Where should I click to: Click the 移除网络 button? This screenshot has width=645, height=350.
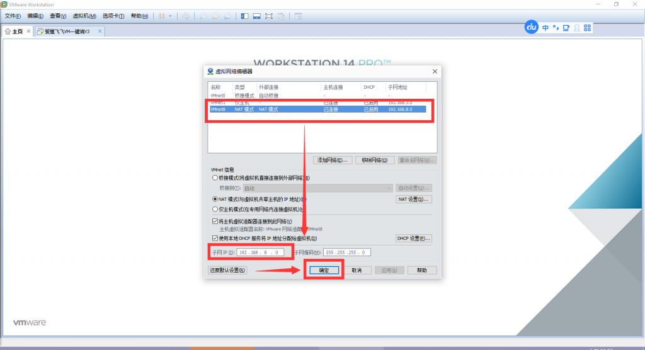[x=374, y=160]
